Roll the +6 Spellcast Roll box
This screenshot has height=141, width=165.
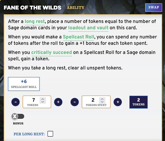24,84
